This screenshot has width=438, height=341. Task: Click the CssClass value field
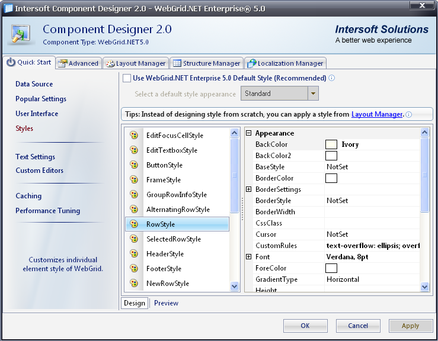click(x=372, y=223)
